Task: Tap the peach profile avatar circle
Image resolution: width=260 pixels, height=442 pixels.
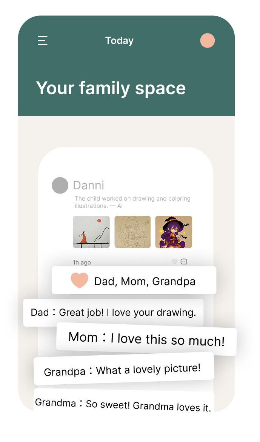Action: pyautogui.click(x=208, y=41)
